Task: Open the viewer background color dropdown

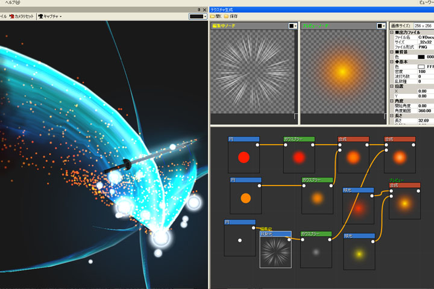Action: (x=198, y=16)
